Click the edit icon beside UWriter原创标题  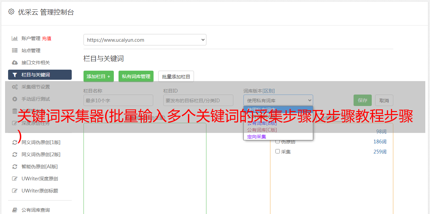14,191
